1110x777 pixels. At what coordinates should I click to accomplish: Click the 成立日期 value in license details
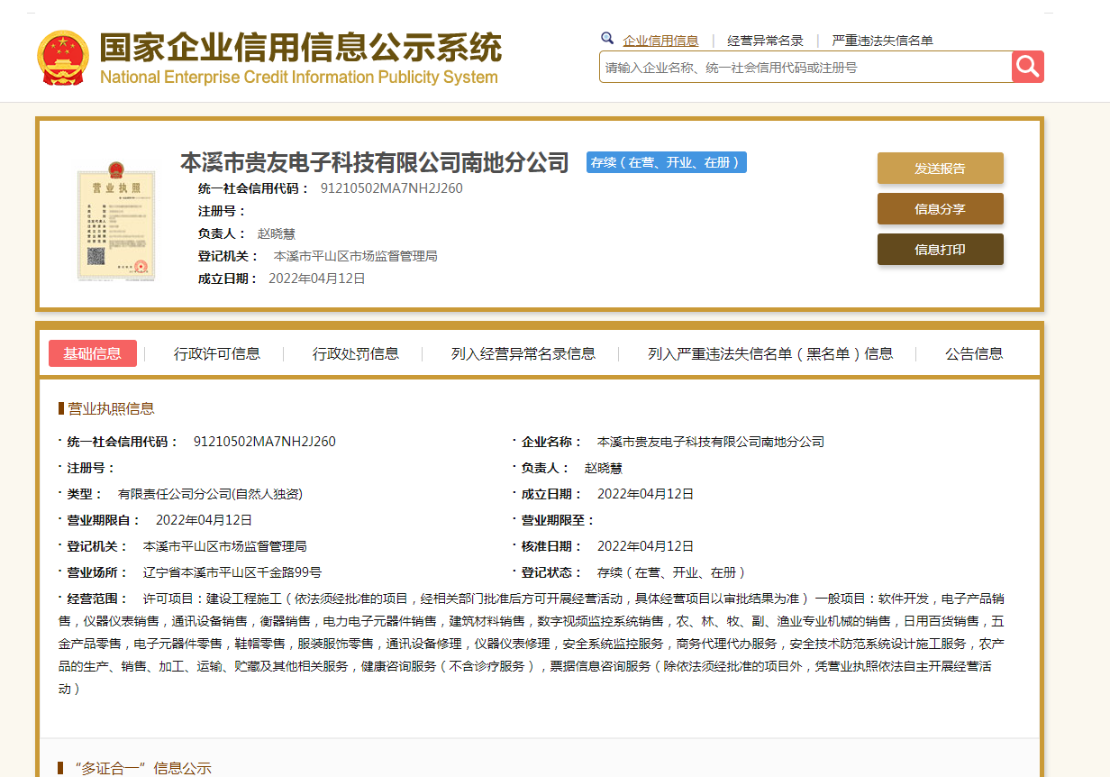(x=646, y=494)
